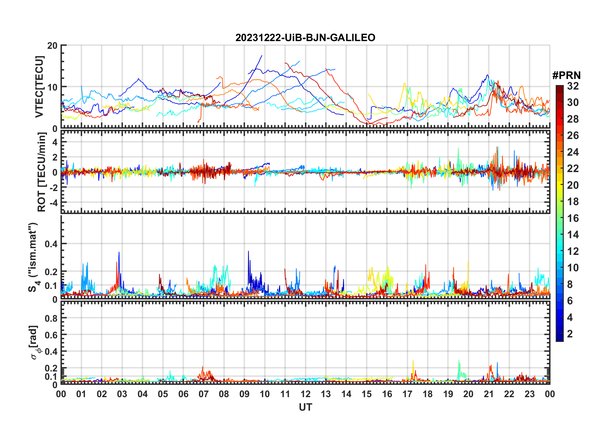Click the colorbar tick label 6
The image size is (611, 427).
click(x=570, y=301)
